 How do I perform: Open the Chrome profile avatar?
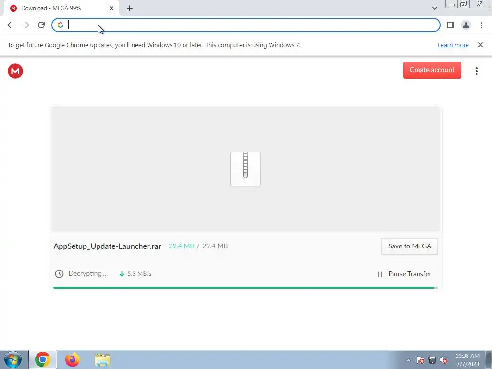pyautogui.click(x=466, y=25)
